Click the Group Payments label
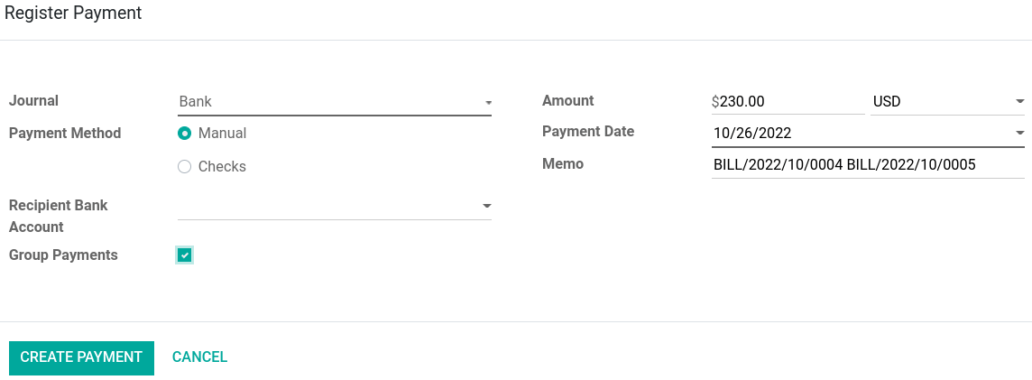 tap(63, 255)
